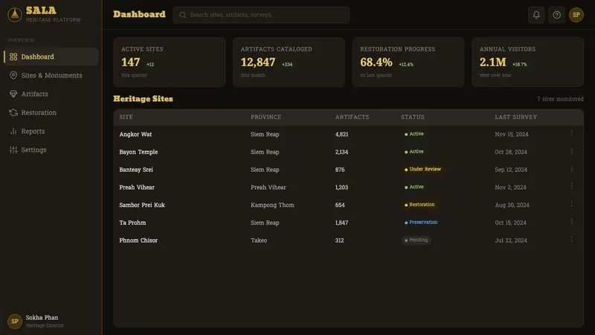This screenshot has width=595, height=335.
Task: Open the help question mark icon
Action: click(556, 15)
